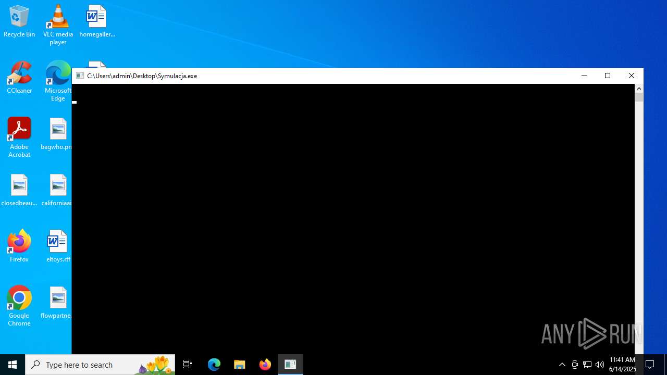Launch Adobe Acrobat desktop shortcut

tap(19, 137)
